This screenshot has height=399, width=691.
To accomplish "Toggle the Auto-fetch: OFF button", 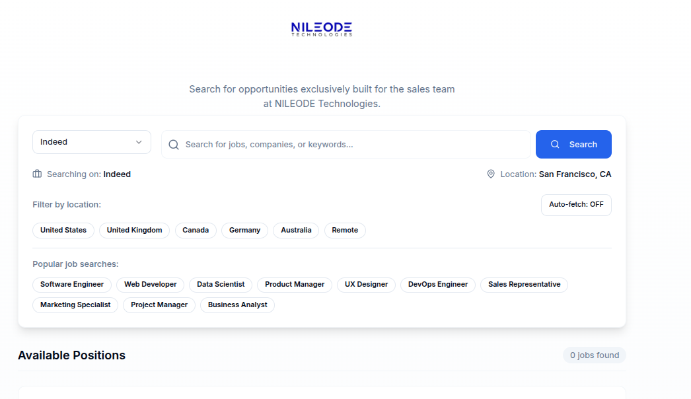I will coord(576,205).
